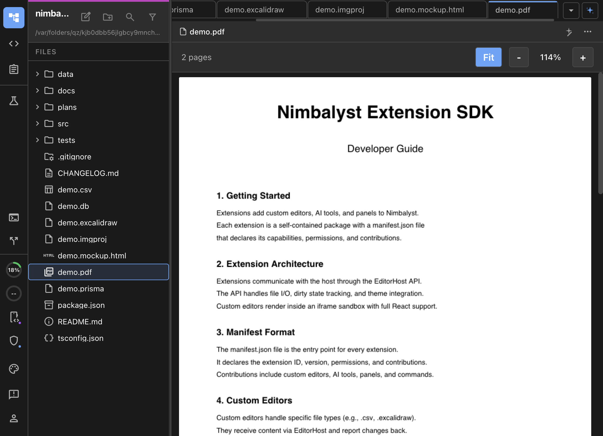Image resolution: width=603 pixels, height=436 pixels.
Task: Open the flask tests panel
Action: (14, 101)
